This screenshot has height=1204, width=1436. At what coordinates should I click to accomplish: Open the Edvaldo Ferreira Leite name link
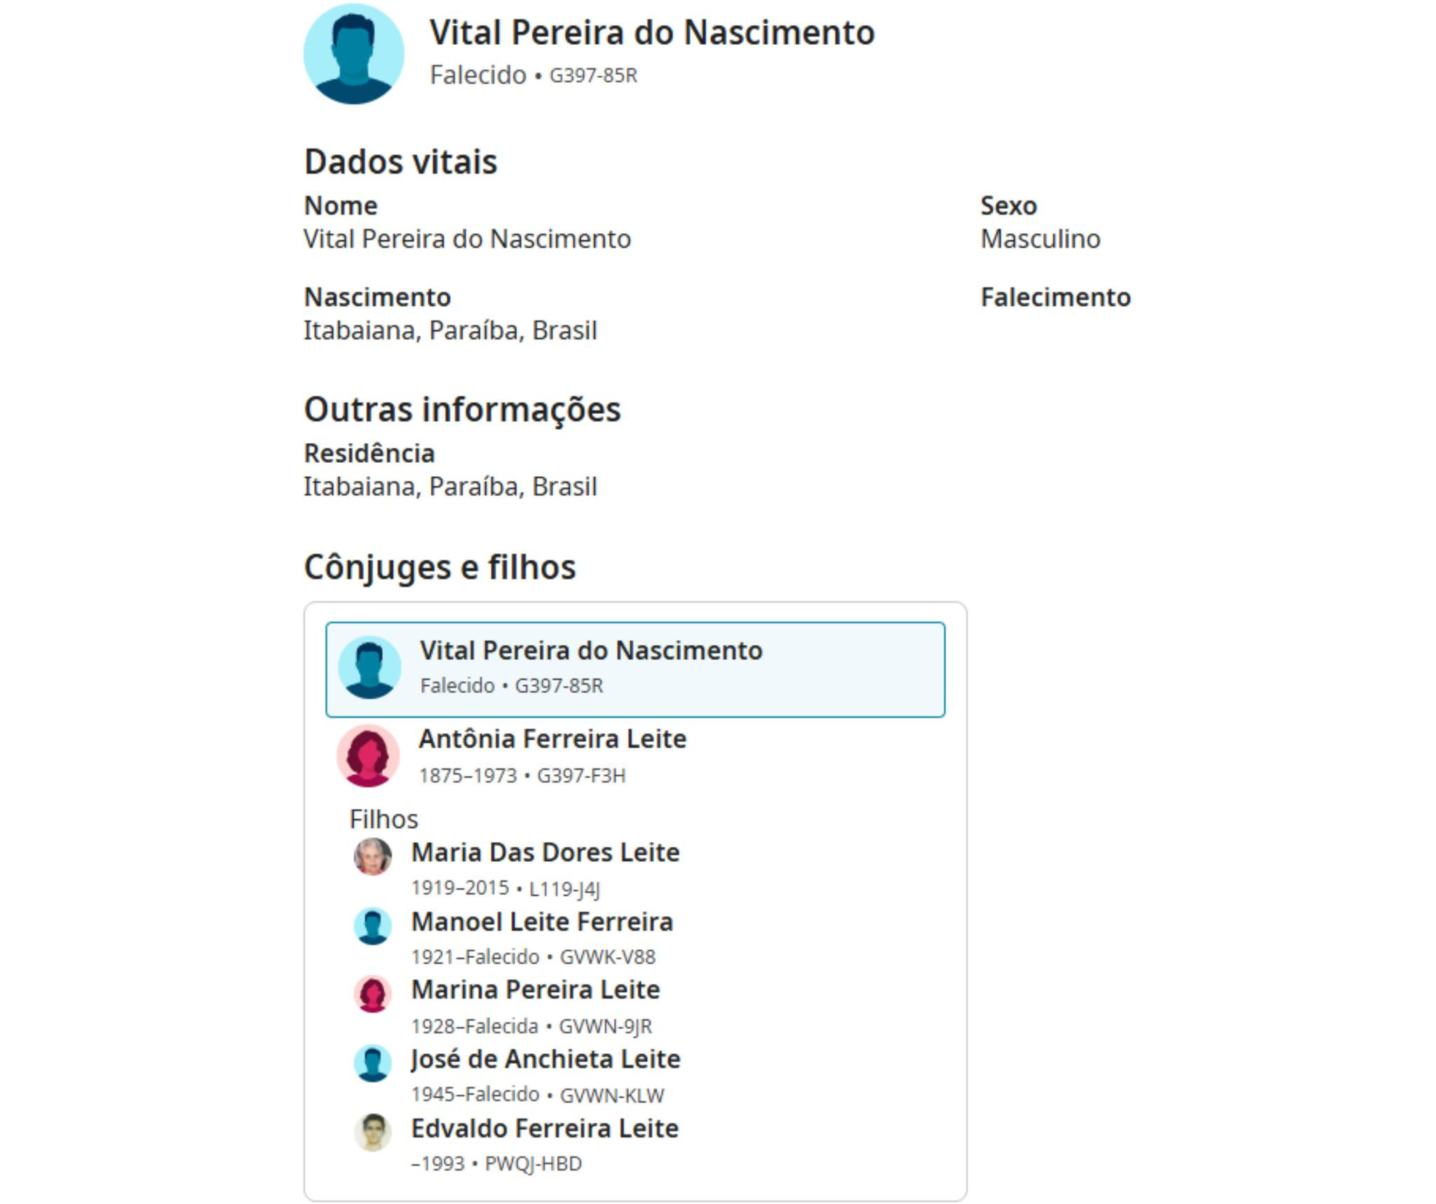(544, 1128)
